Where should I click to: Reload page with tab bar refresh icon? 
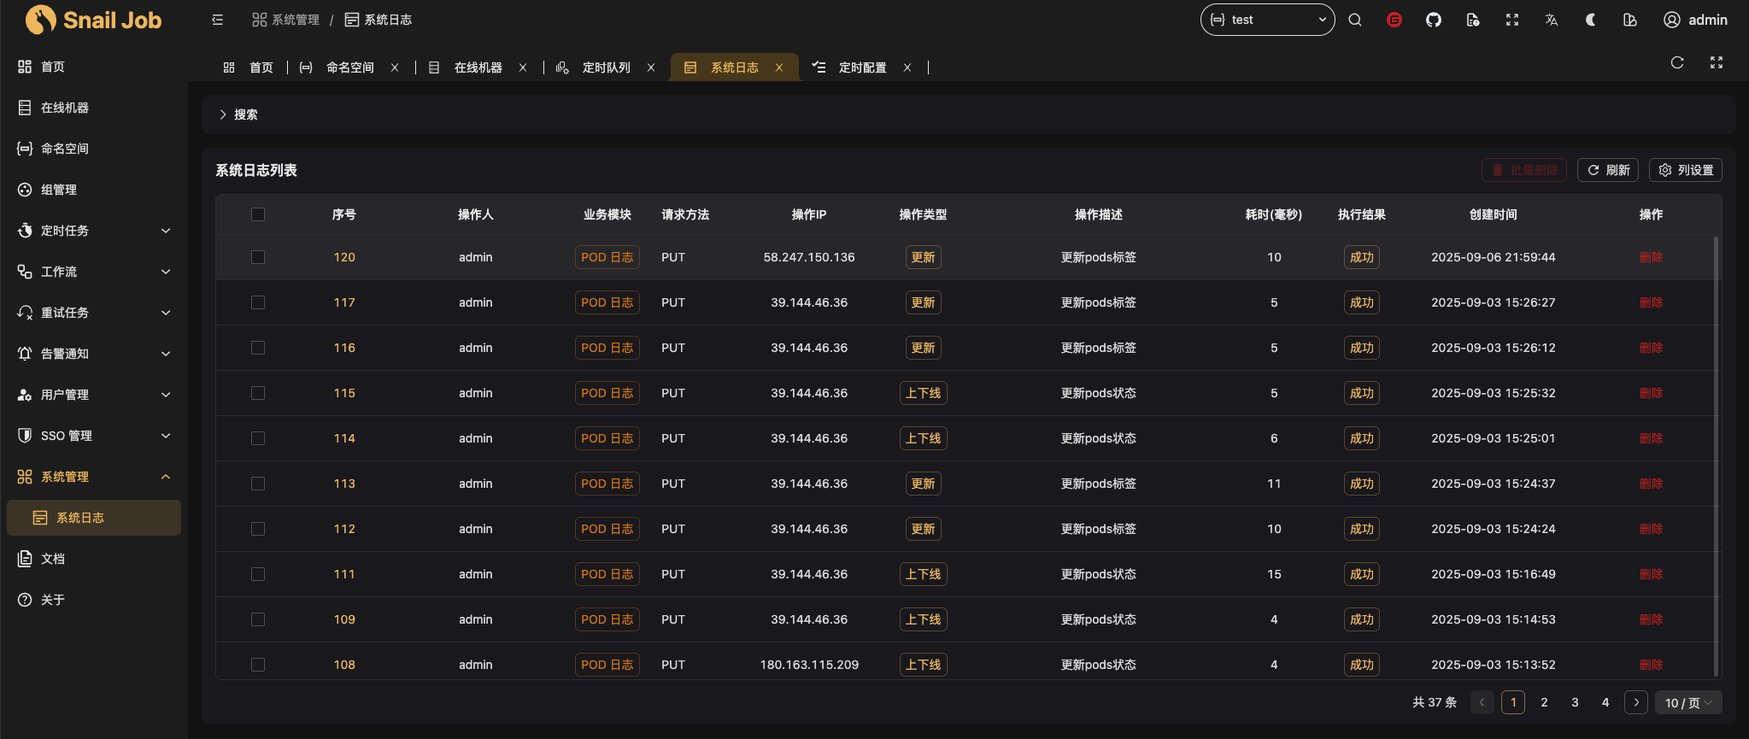coord(1676,62)
